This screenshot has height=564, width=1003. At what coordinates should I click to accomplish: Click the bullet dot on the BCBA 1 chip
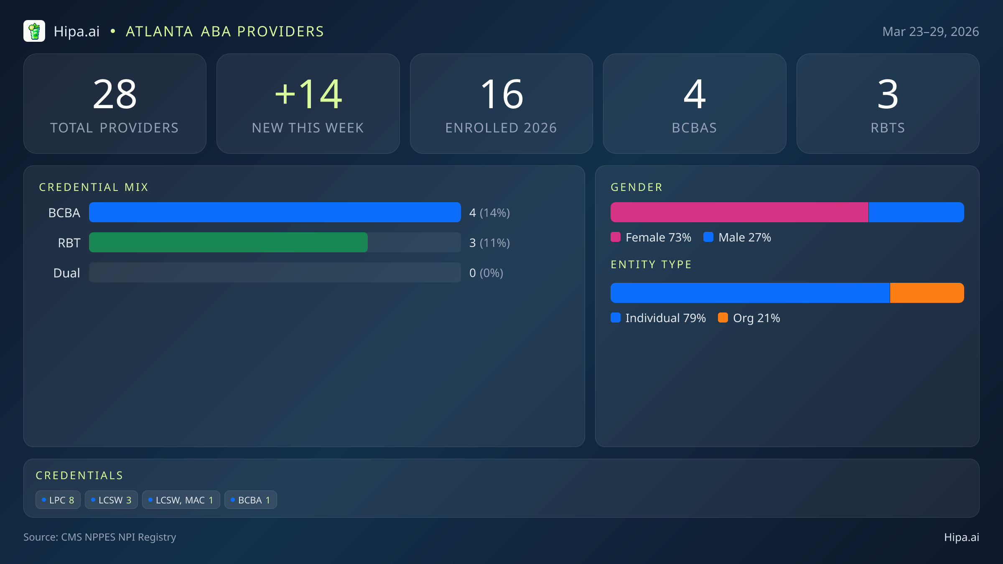click(x=232, y=499)
